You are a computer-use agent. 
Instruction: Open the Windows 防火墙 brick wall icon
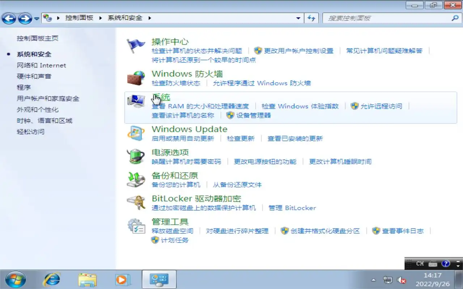(136, 78)
